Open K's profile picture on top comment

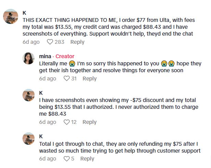pyautogui.click(x=11, y=16)
